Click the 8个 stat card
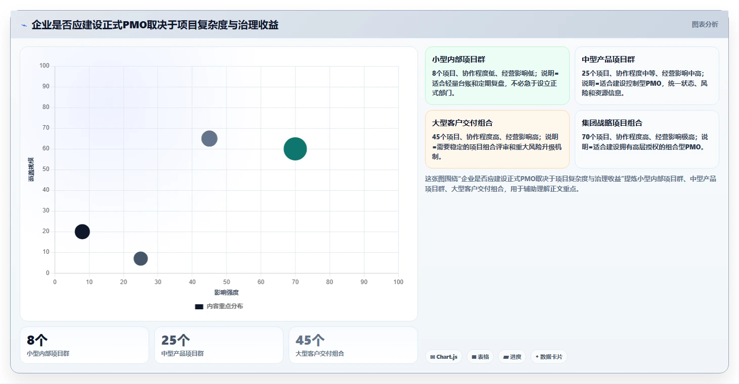 84,345
